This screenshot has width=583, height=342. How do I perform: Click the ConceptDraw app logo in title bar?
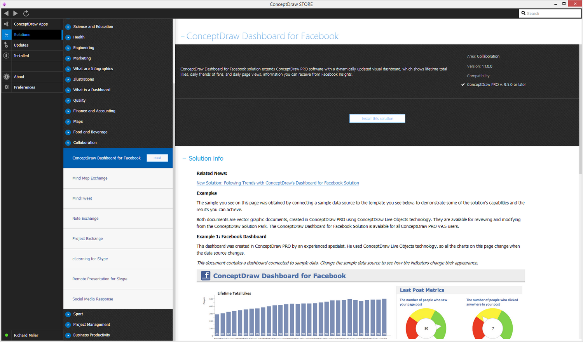[x=4, y=4]
